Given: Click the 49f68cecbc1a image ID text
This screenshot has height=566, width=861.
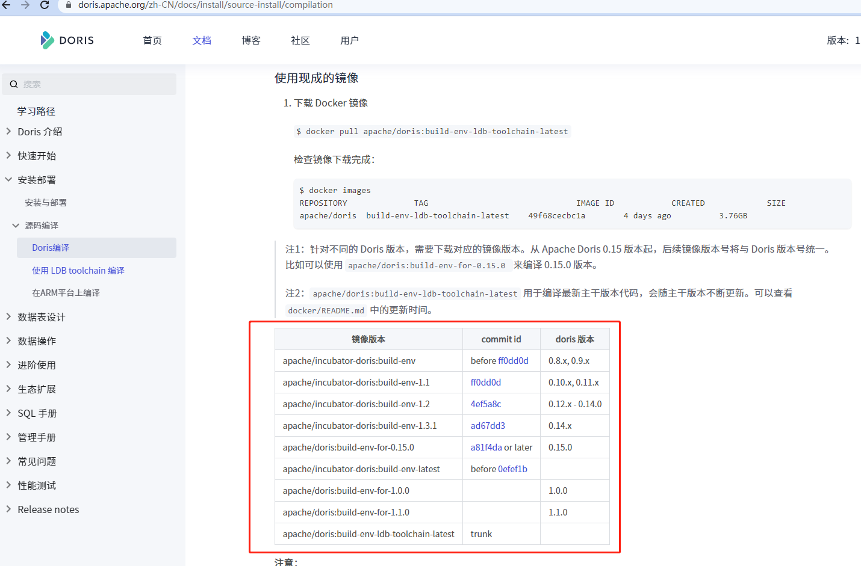Looking at the screenshot, I should [x=557, y=216].
